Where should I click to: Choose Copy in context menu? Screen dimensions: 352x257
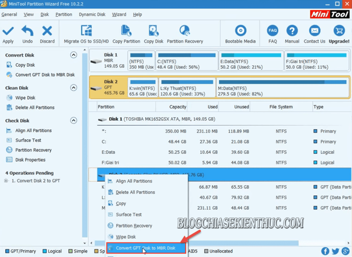(146, 203)
